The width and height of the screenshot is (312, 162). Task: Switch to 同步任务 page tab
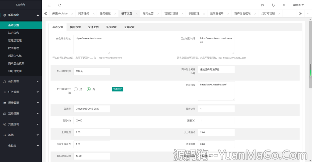(83, 13)
